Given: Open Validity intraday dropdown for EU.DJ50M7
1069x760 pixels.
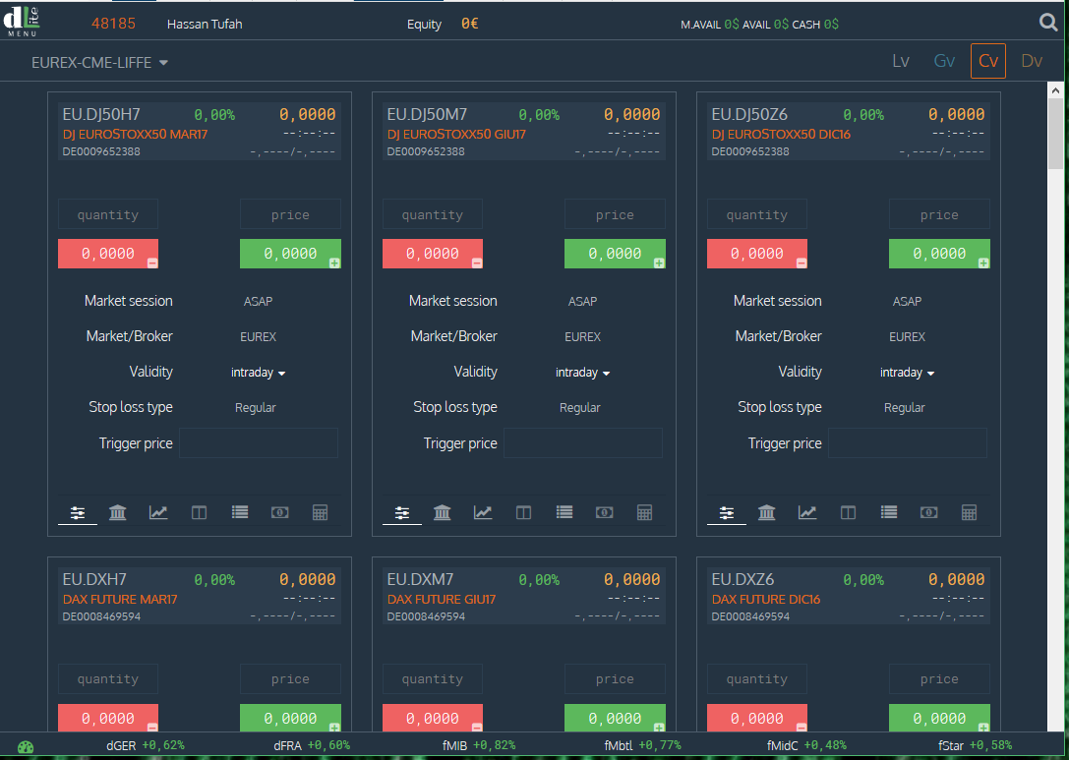Looking at the screenshot, I should pyautogui.click(x=582, y=373).
